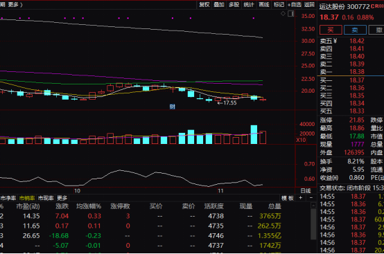Click the scroll-up arrow of the list
Image resolution: width=384 pixels, height=254 pixels.
coord(313,206)
